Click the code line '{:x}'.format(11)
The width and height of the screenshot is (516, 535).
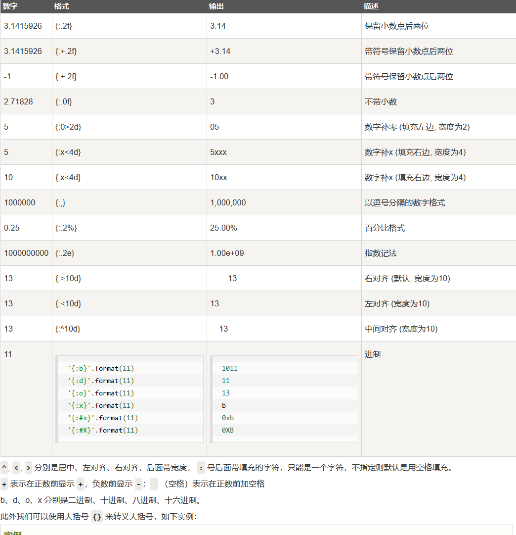(101, 405)
